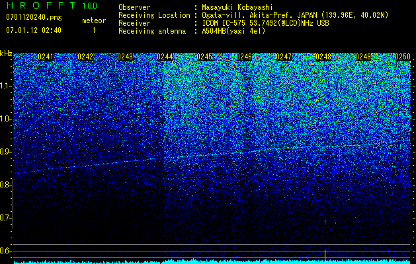
Task: Click the 1.0 kHz axis label
Action: point(5,119)
